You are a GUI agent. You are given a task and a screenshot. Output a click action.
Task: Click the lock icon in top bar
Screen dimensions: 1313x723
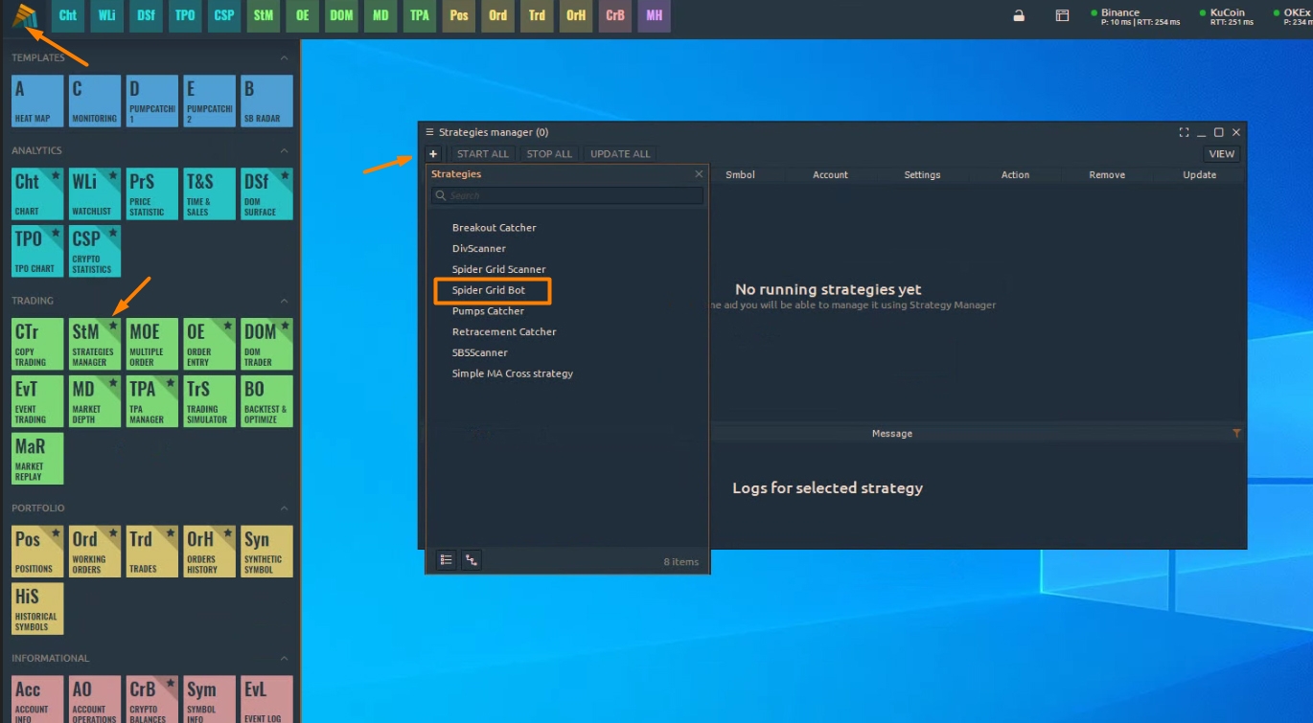point(1019,15)
